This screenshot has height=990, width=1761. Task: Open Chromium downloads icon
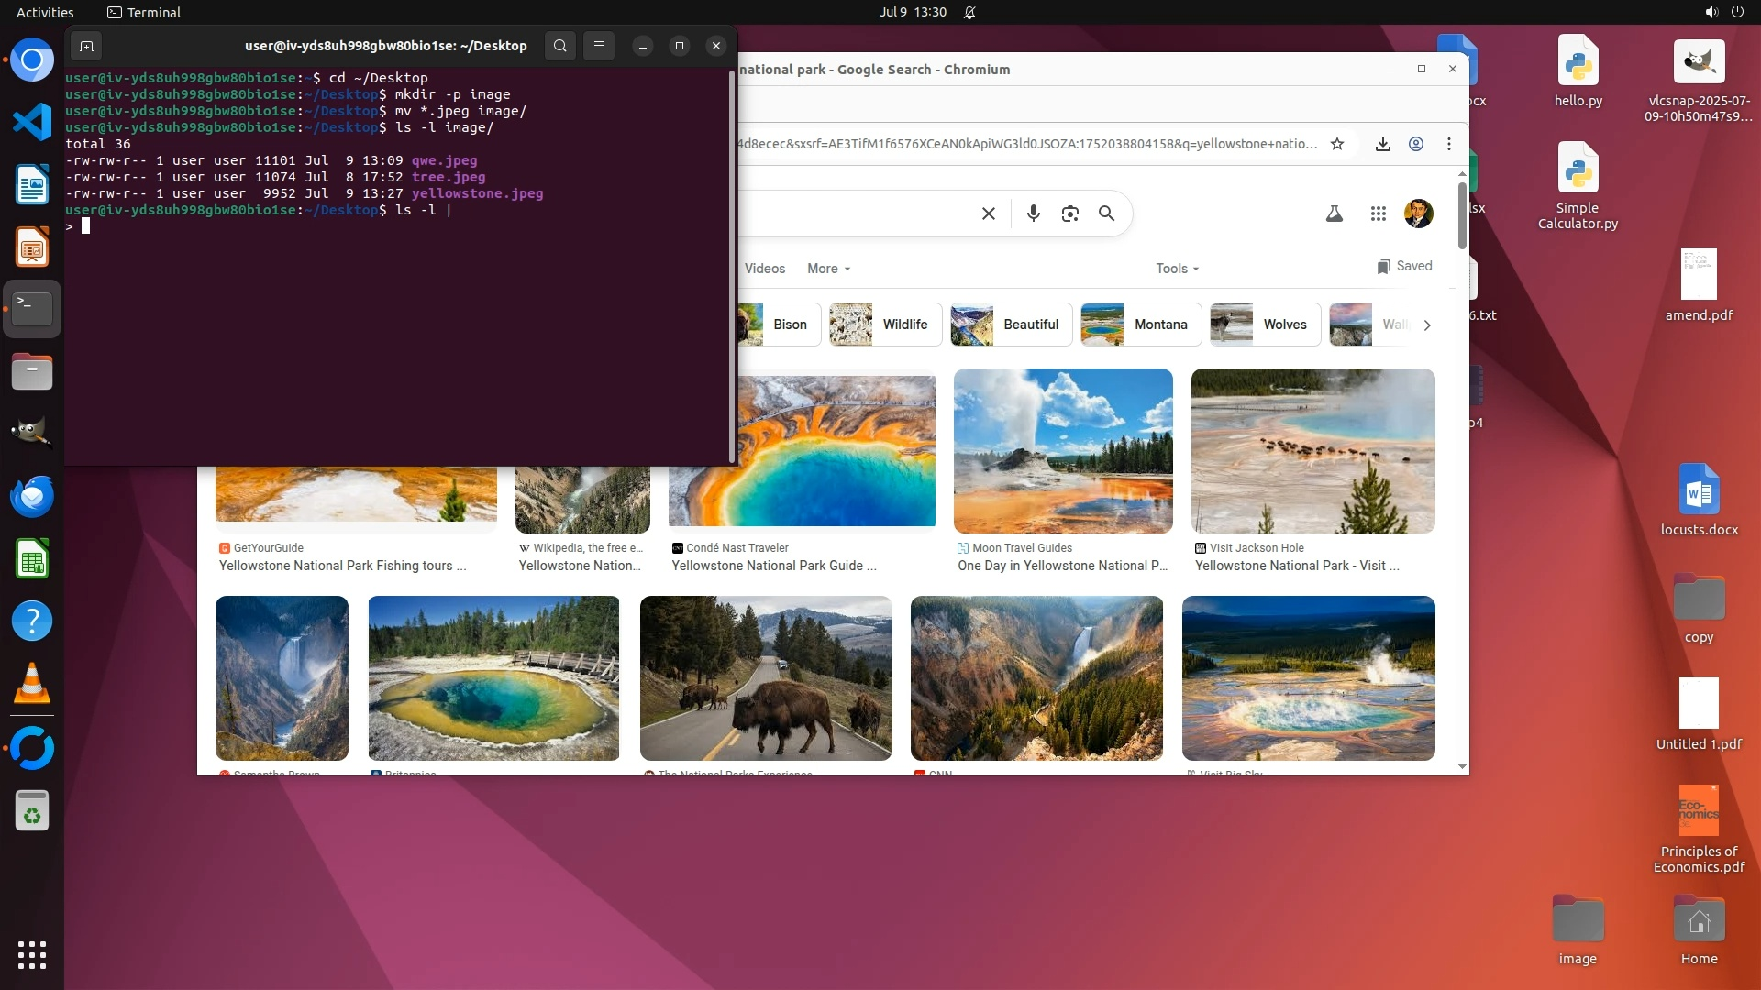[x=1383, y=144]
